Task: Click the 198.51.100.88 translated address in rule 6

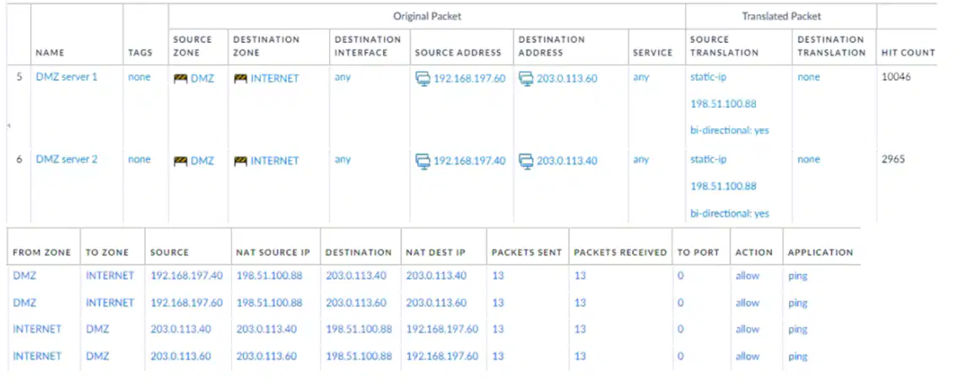Action: point(723,186)
